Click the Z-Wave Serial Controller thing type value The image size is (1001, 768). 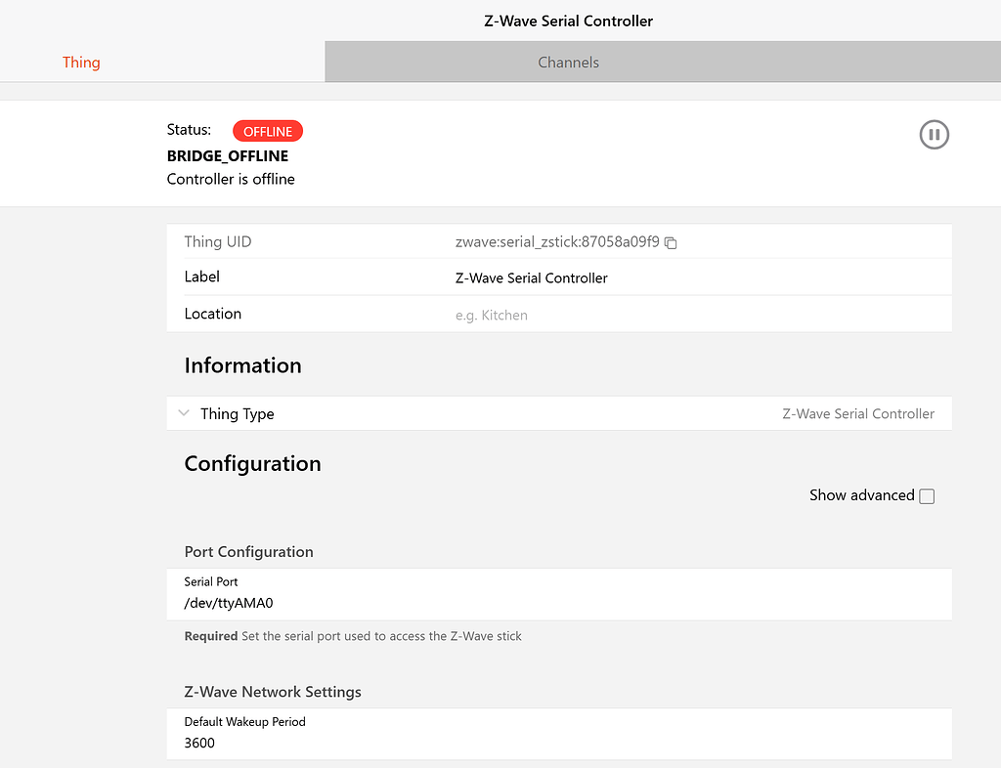tap(857, 413)
